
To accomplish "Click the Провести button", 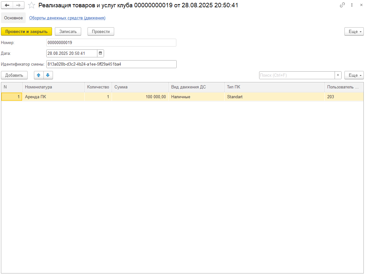I will [101, 31].
